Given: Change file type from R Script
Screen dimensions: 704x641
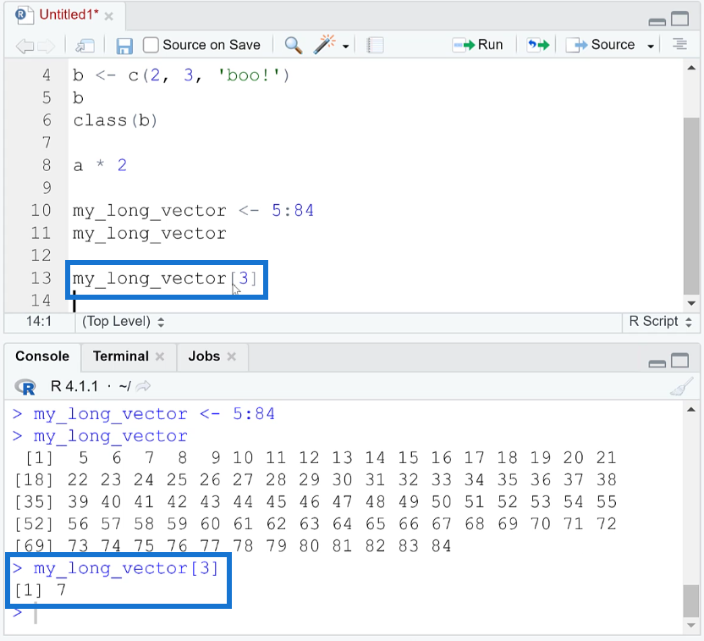Looking at the screenshot, I should pyautogui.click(x=660, y=322).
